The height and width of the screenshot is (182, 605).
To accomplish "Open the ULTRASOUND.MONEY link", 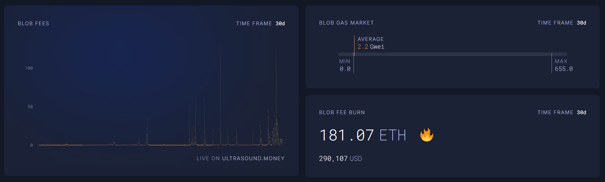I will [x=253, y=158].
